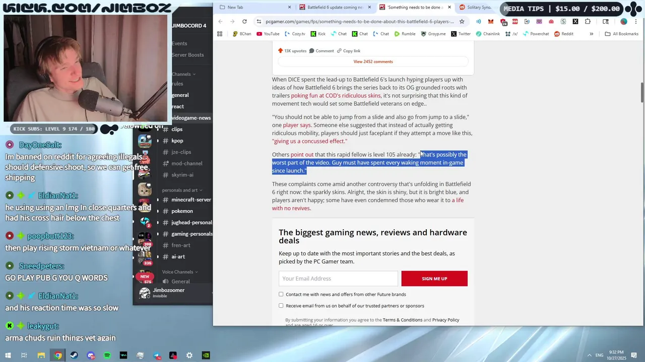Click the SIGN ME UP button
Screen dimensions: 645x362
(434, 279)
